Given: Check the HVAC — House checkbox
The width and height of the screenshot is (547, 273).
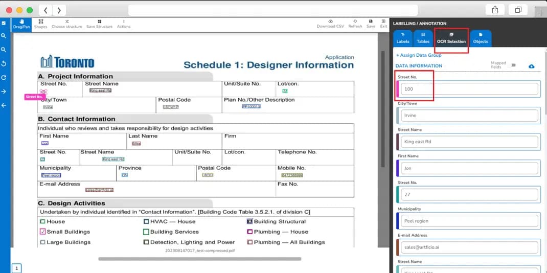Looking at the screenshot, I should [146, 221].
